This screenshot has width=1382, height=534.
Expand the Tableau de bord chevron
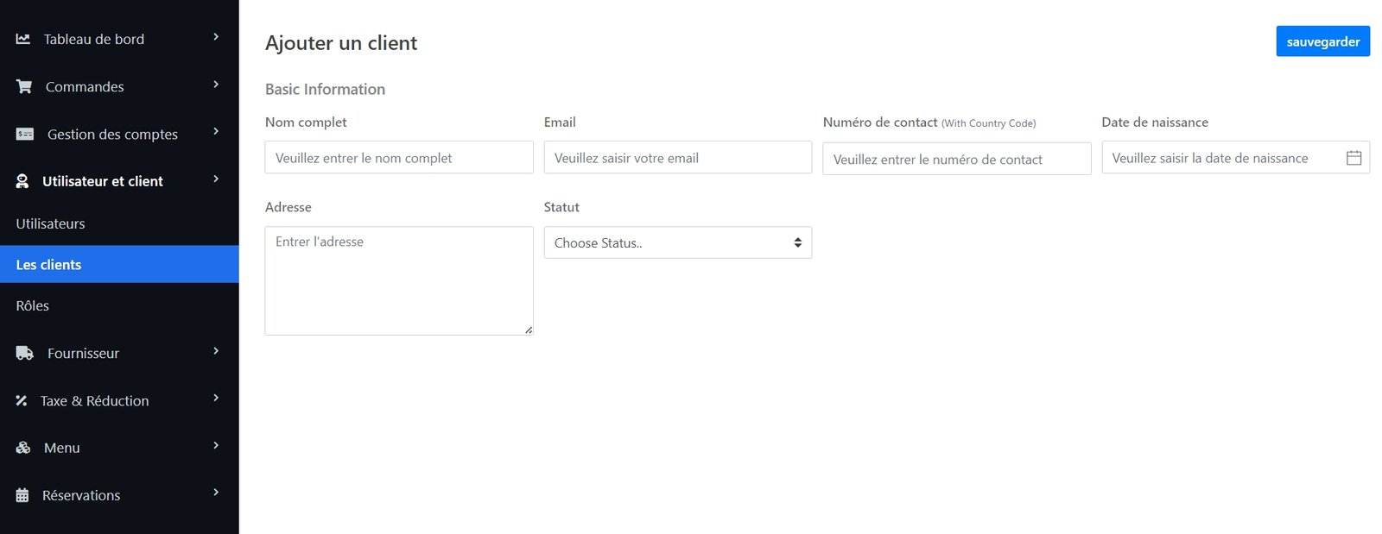(216, 37)
